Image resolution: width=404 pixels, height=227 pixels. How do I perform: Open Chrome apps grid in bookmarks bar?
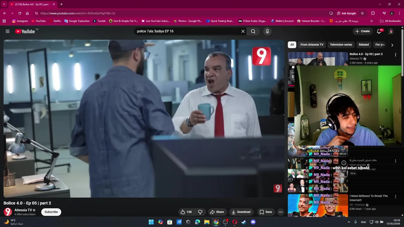4,21
